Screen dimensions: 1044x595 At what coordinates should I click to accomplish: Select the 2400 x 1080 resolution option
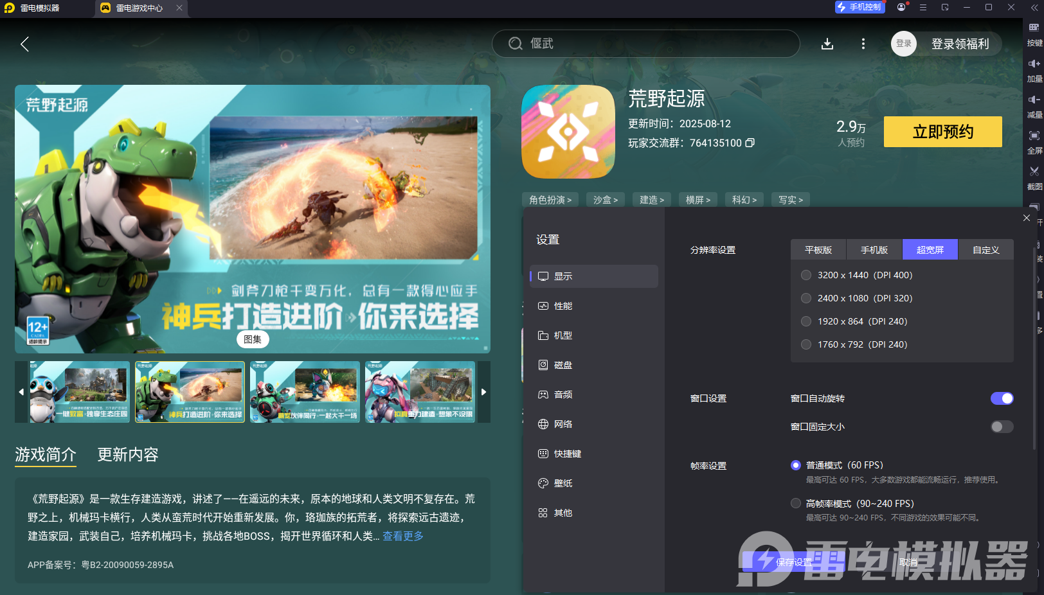coord(806,297)
